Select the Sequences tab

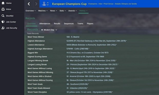[69, 24]
